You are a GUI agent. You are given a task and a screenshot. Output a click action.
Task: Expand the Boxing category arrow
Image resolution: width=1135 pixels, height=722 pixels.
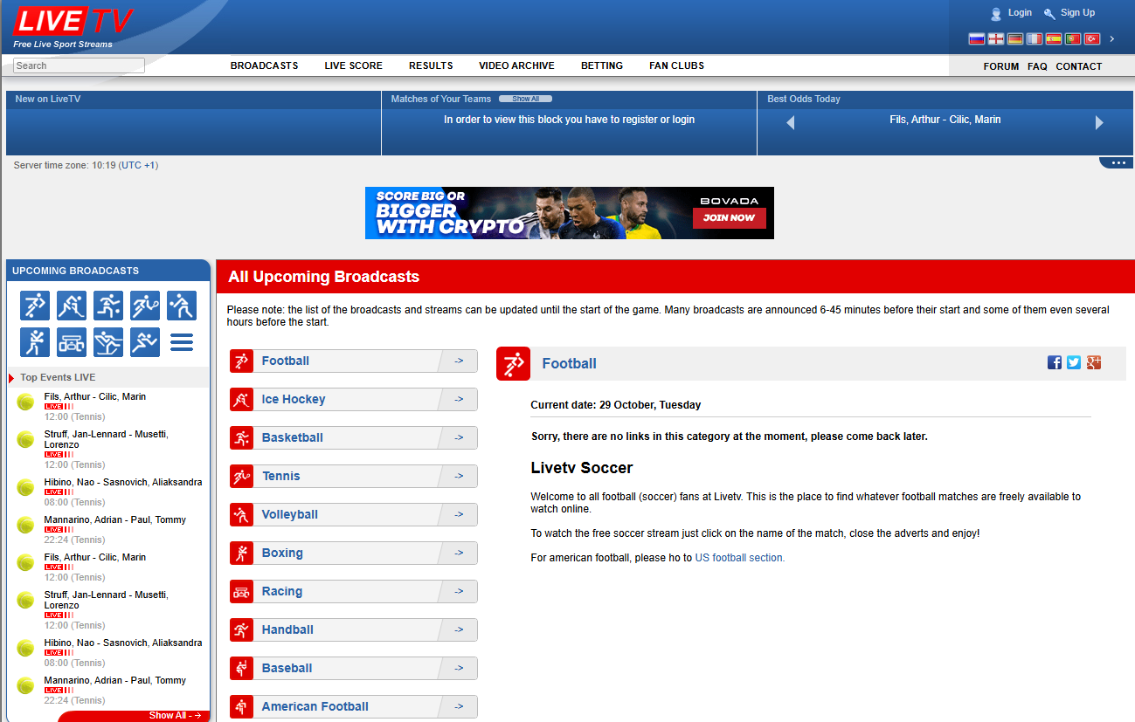(459, 554)
